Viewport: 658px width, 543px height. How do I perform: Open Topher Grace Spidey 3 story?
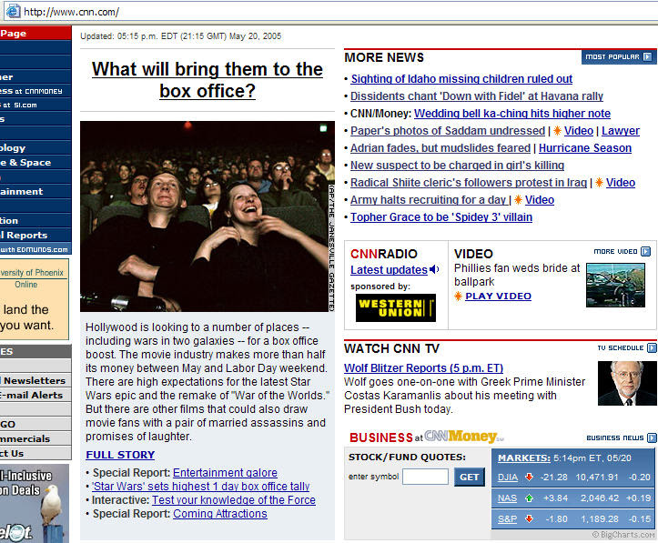441,217
